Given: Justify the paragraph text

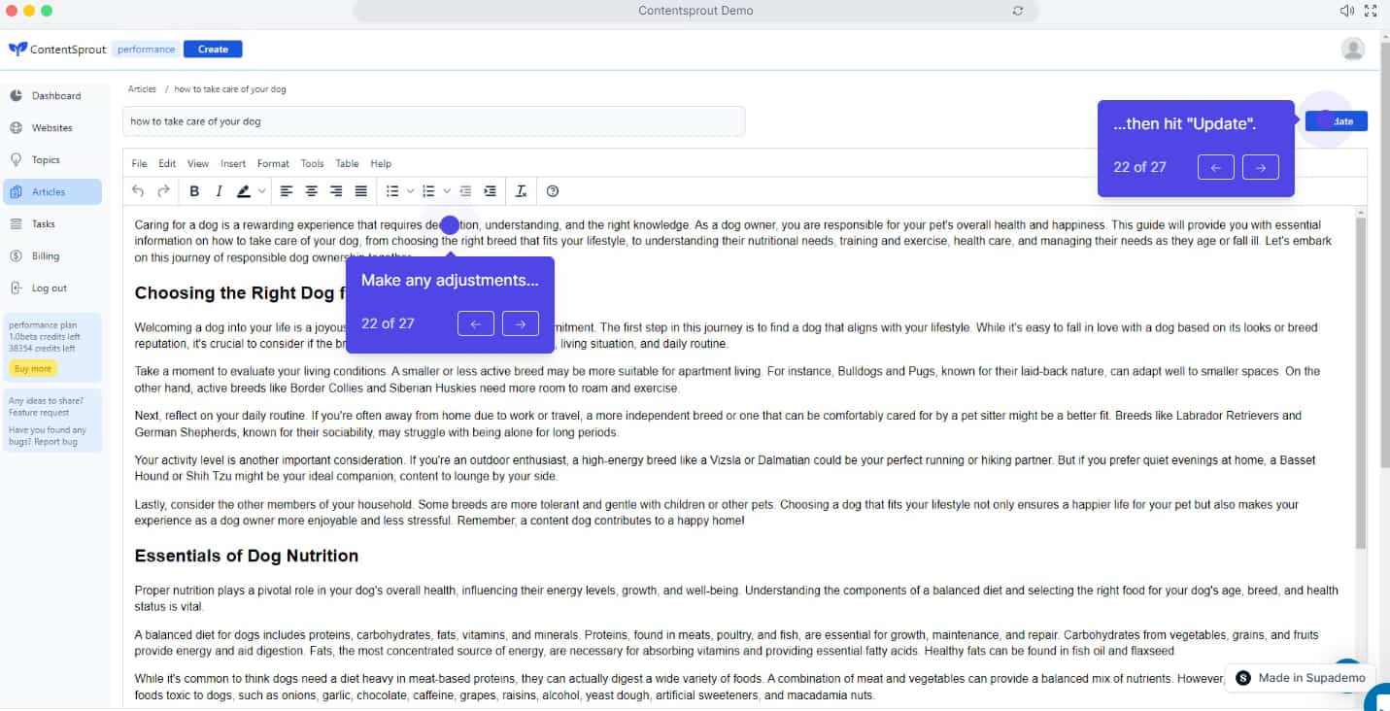Looking at the screenshot, I should coord(360,190).
